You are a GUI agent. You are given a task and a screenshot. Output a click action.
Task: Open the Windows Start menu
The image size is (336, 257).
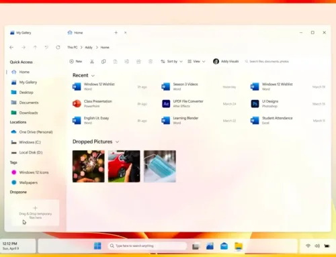[x=97, y=246]
